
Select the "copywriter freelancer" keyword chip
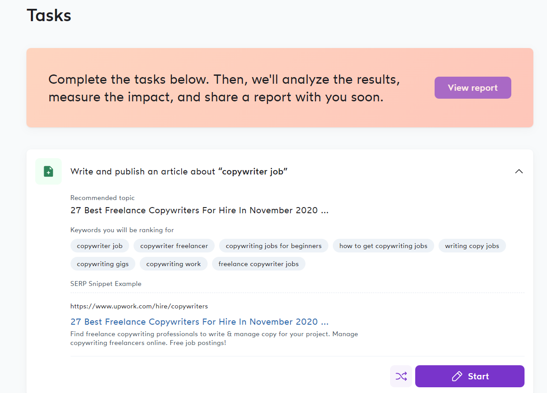pyautogui.click(x=174, y=246)
